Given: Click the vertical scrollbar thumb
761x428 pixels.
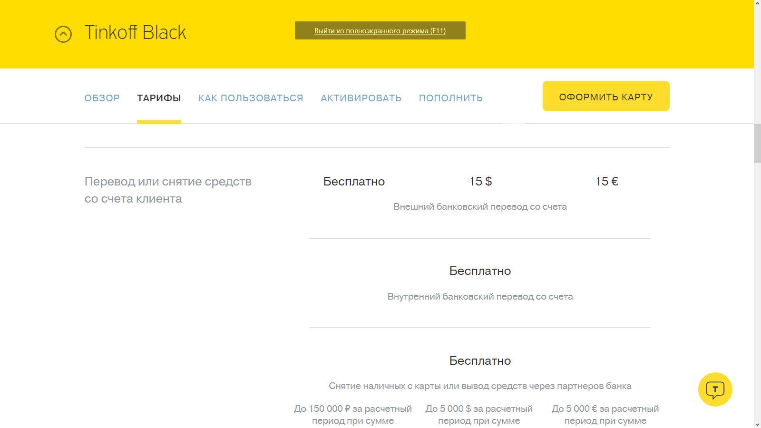Looking at the screenshot, I should [757, 143].
